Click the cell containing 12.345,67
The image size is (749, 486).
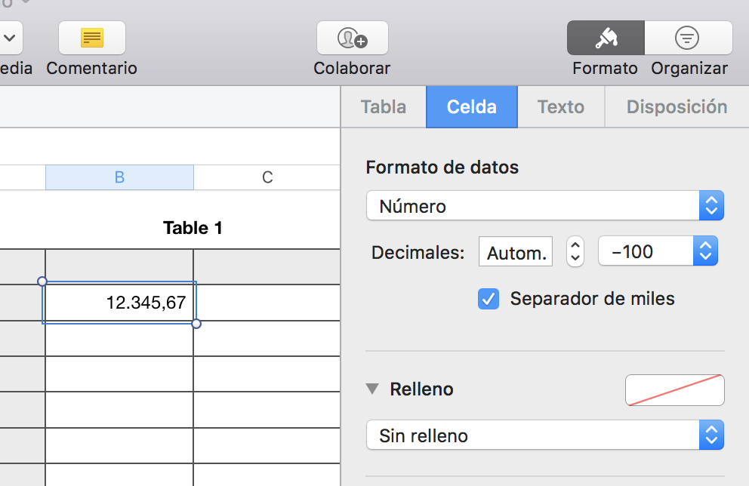click(119, 303)
